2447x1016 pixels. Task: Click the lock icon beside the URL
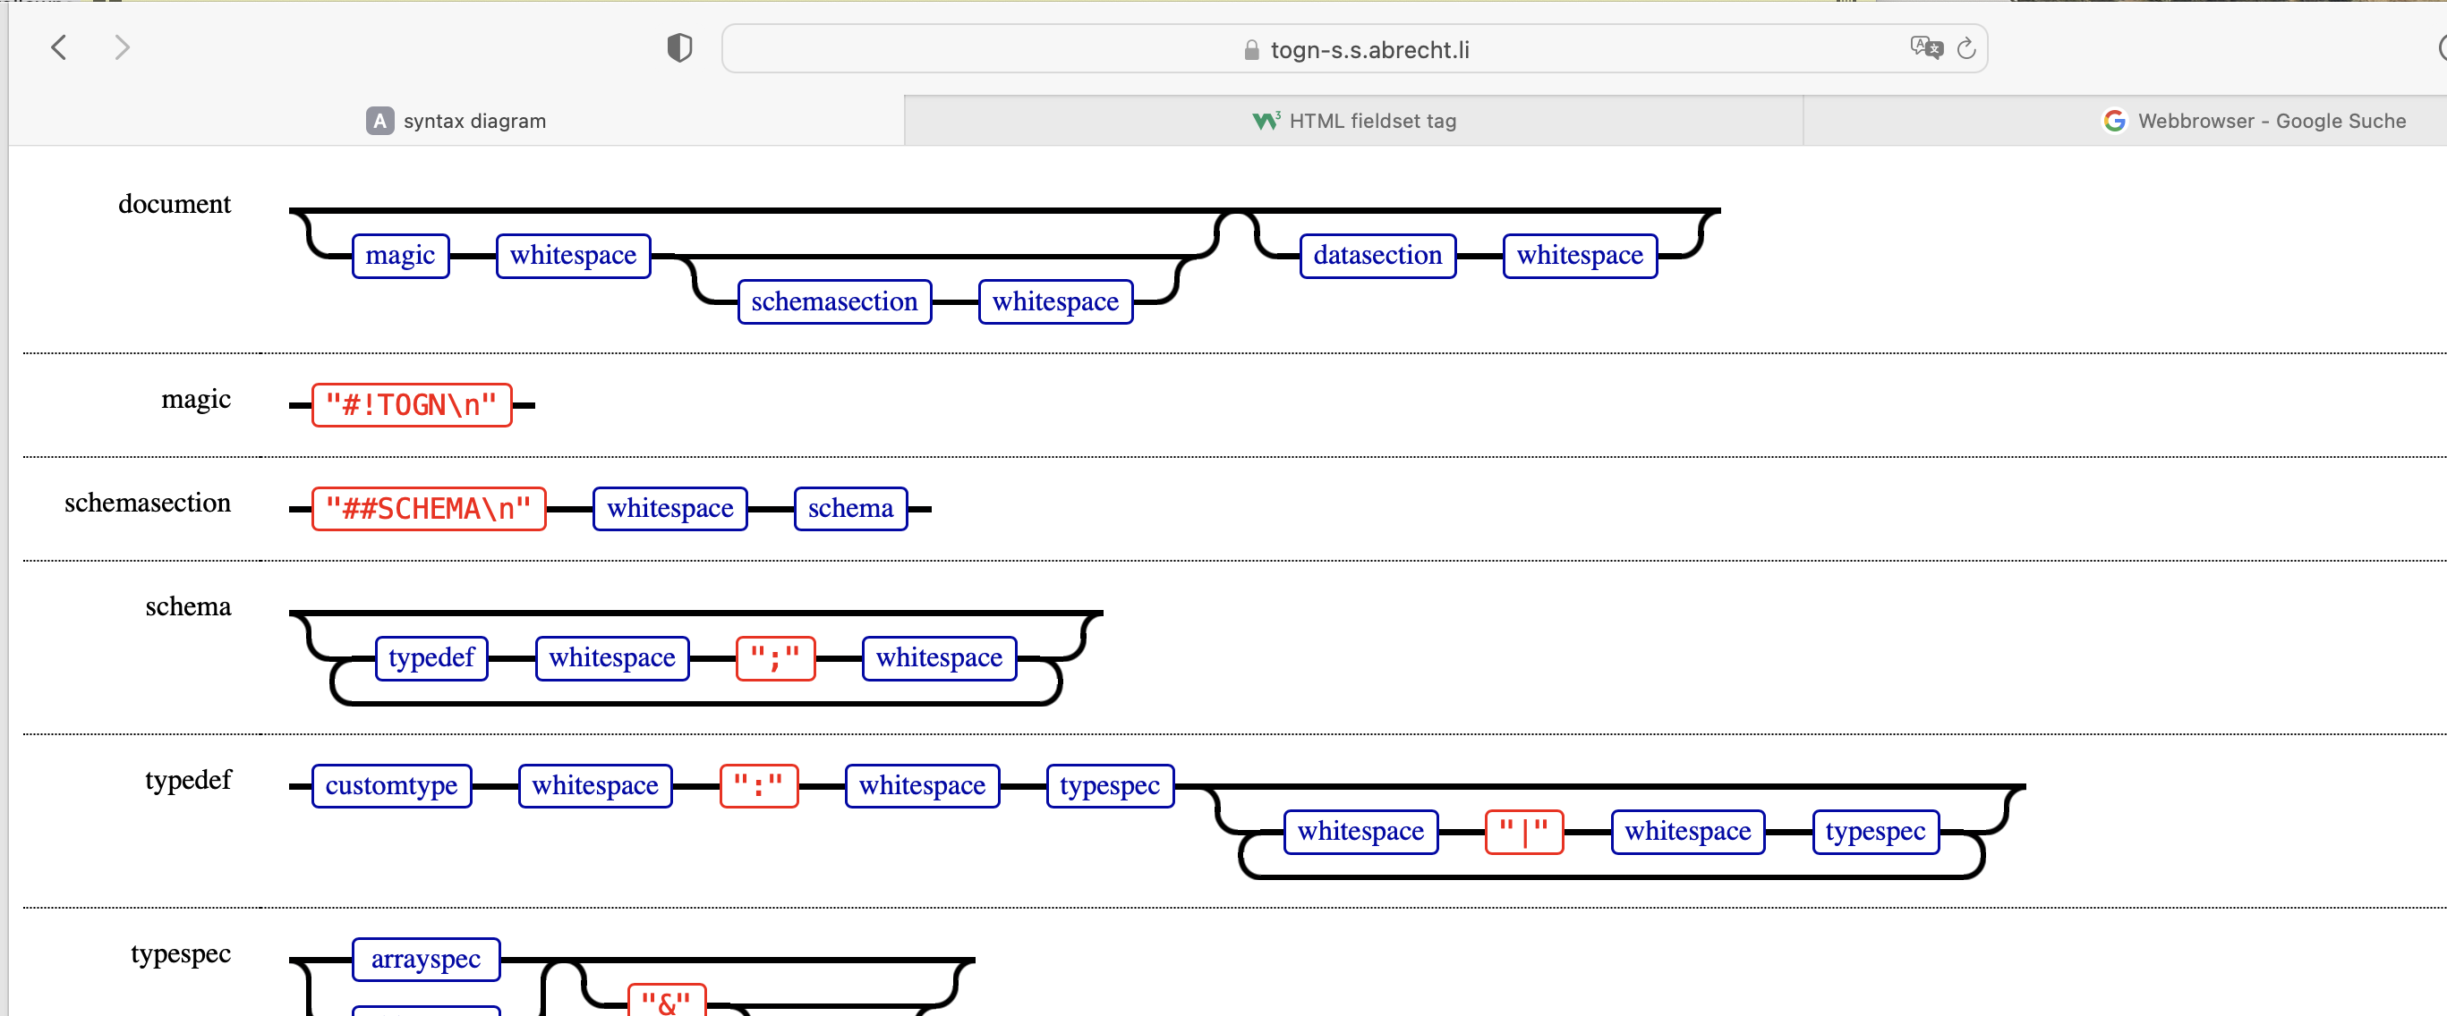(1251, 50)
